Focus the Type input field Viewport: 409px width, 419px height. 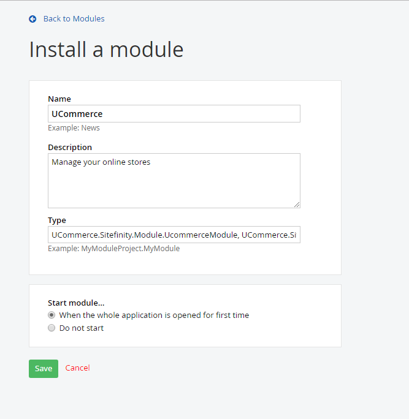coord(174,235)
